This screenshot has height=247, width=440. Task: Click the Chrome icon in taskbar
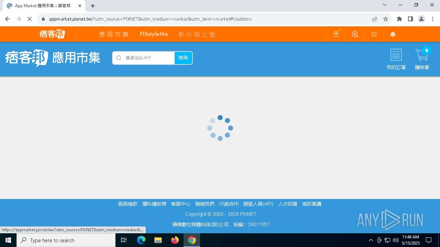192,240
